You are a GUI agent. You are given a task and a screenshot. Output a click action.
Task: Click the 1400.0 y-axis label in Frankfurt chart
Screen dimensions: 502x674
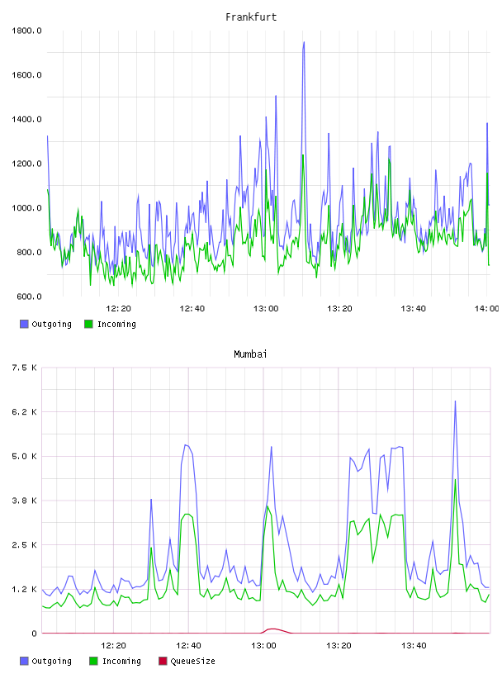(x=26, y=119)
